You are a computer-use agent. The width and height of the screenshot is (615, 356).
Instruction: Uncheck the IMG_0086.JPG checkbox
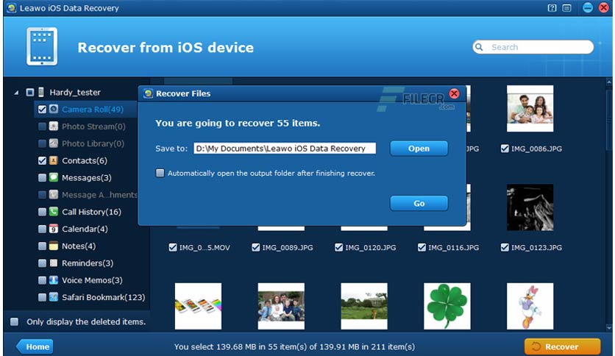[x=505, y=149]
